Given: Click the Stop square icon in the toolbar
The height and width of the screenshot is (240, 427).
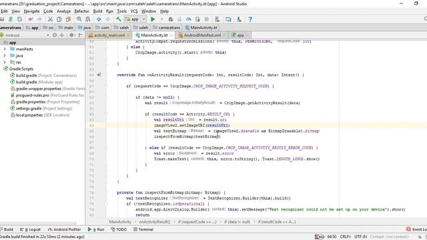Looking at the screenshot, I should [x=206, y=19].
